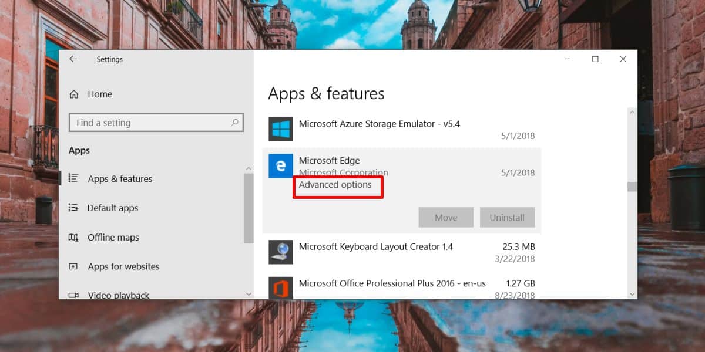Click the Microsoft Edge app icon
Screen dimensions: 705x352
tap(280, 166)
